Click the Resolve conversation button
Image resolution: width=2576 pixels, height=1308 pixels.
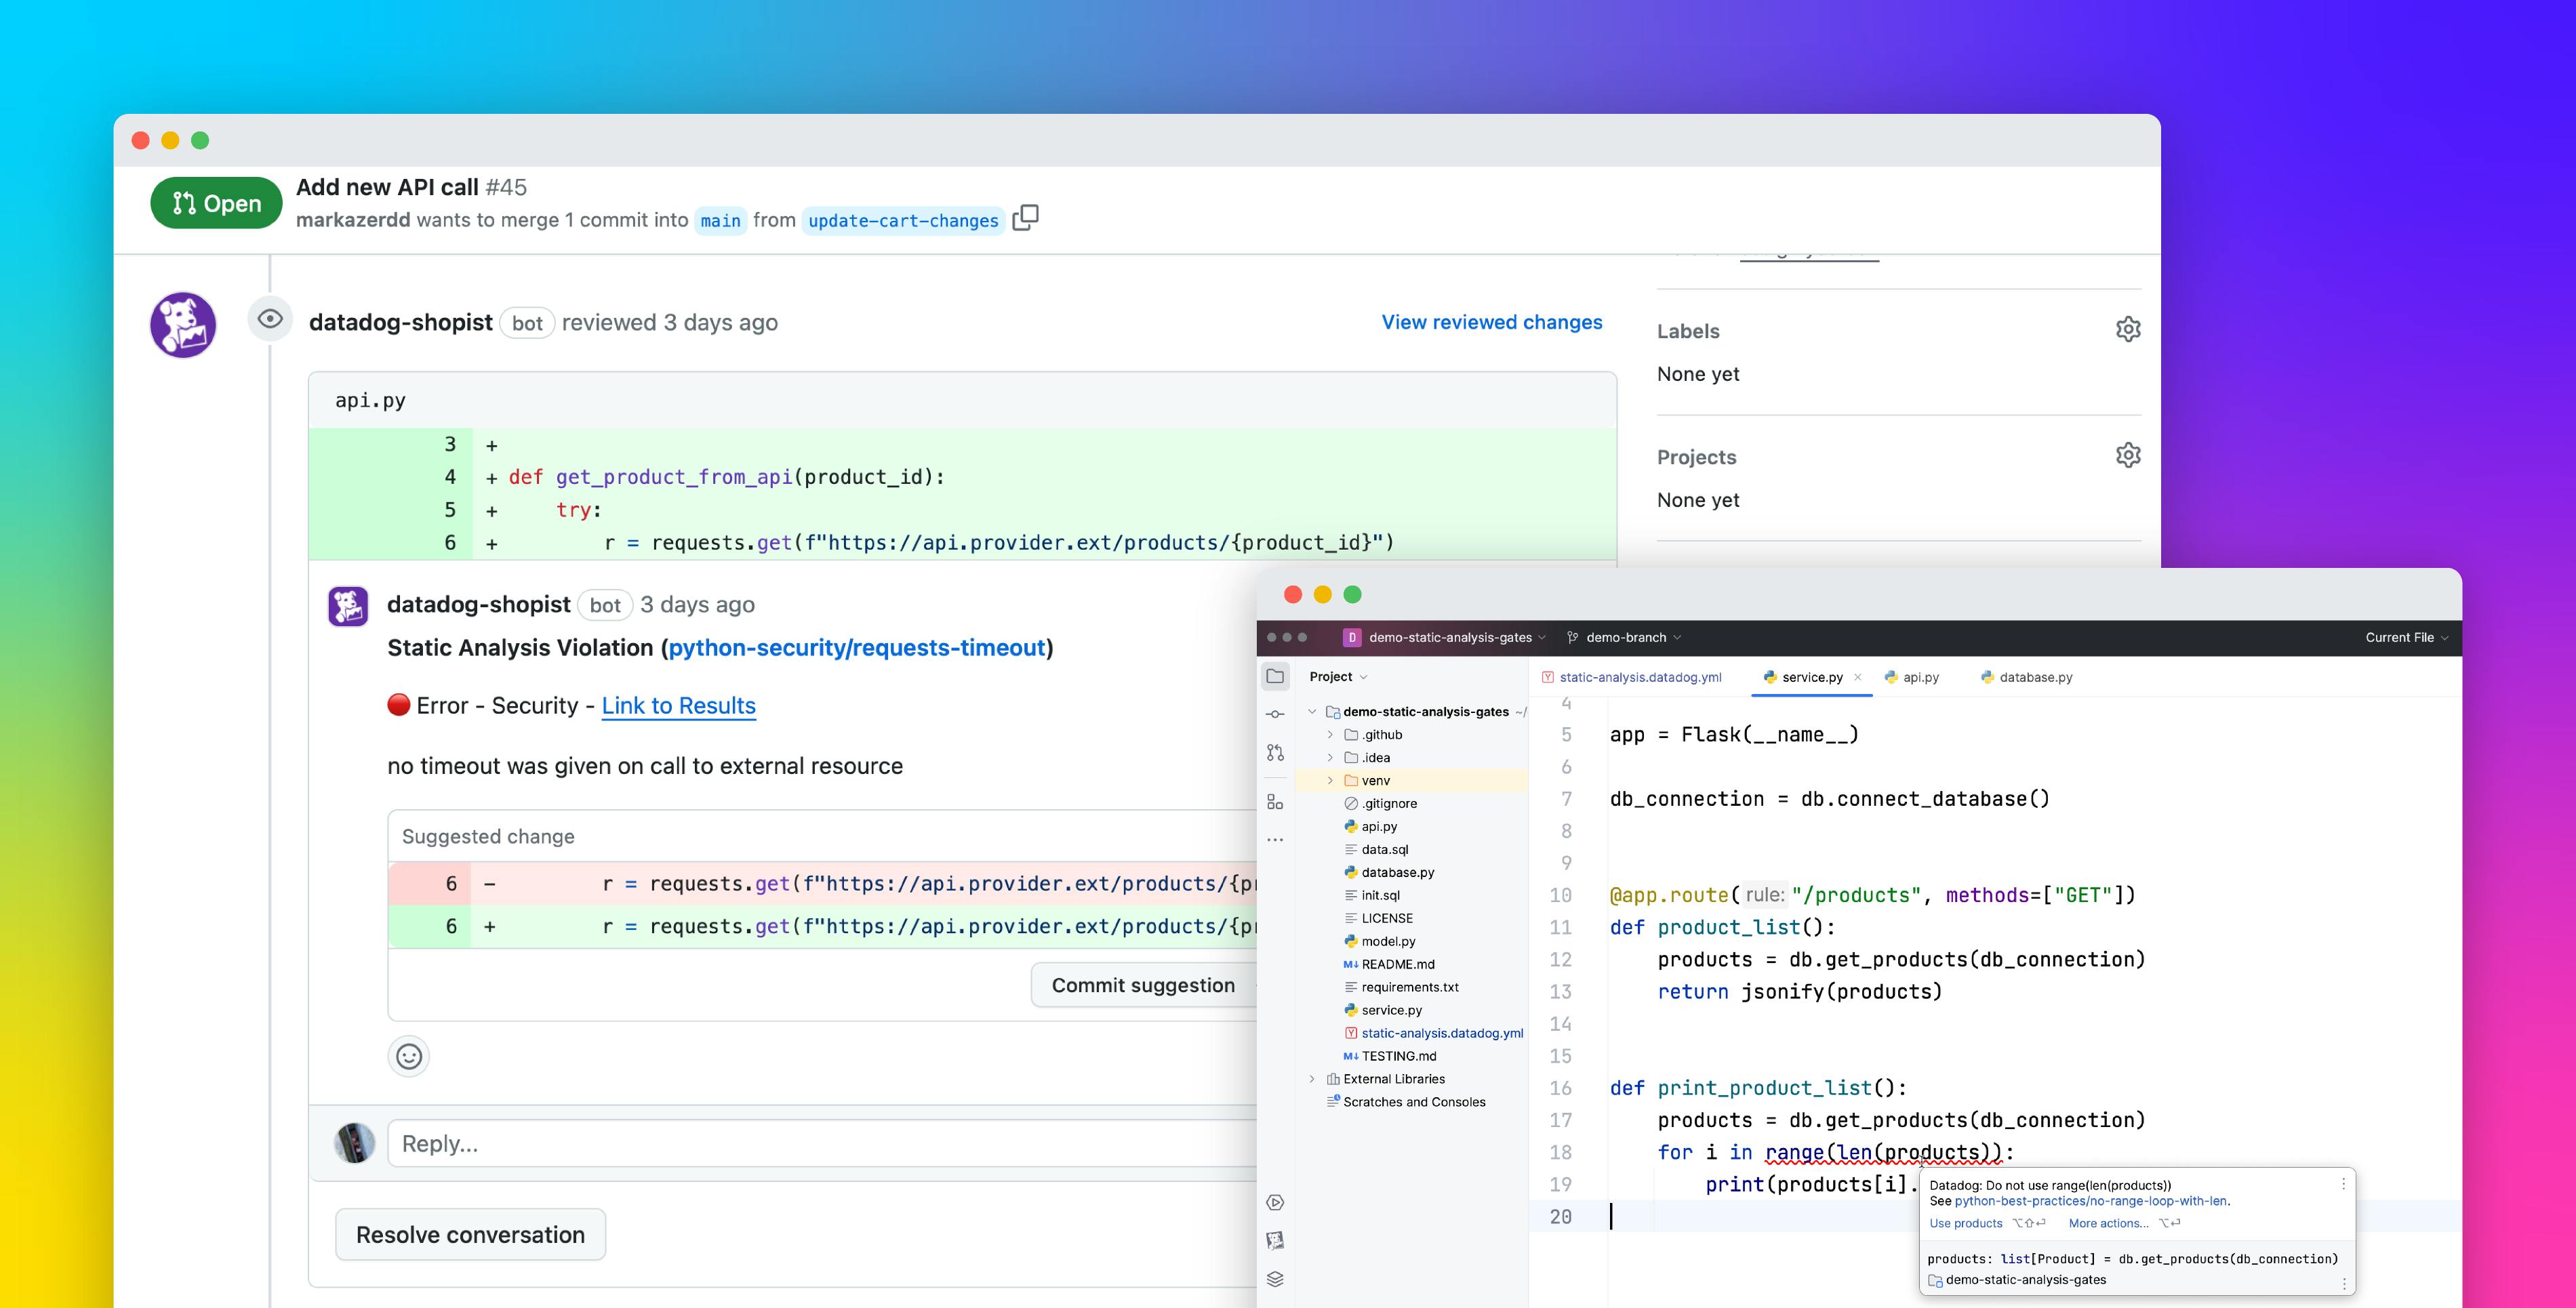[x=470, y=1234]
